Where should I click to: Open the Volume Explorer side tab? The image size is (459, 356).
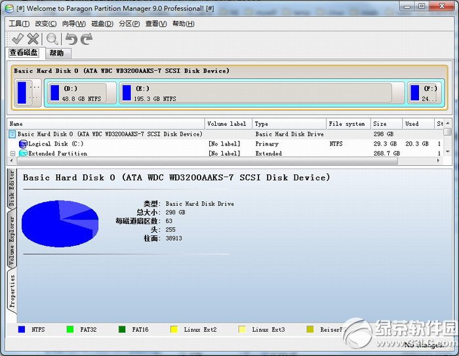click(x=12, y=241)
